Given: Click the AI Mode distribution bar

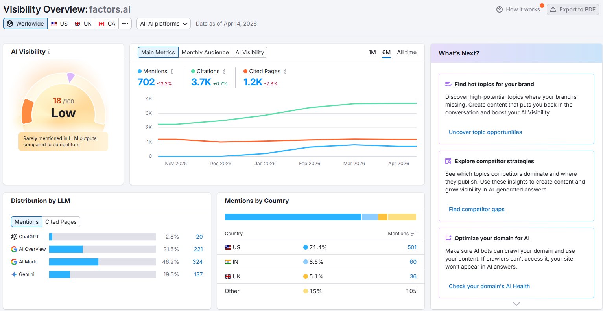Looking at the screenshot, I should tap(102, 262).
